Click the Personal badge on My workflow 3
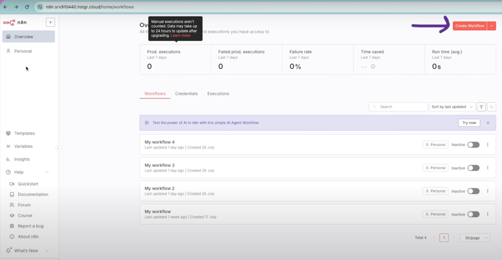Viewport: 502px width, 260px height. pos(435,168)
